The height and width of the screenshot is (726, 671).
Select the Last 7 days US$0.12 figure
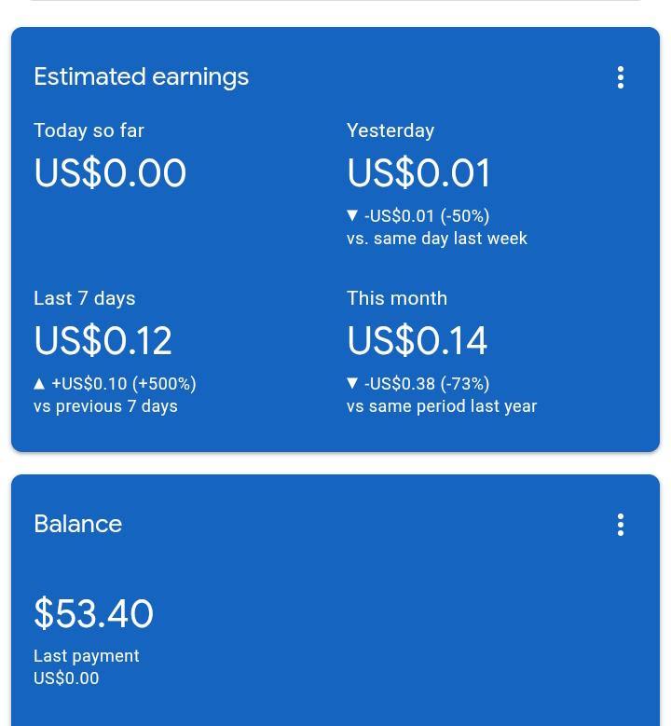coord(103,340)
